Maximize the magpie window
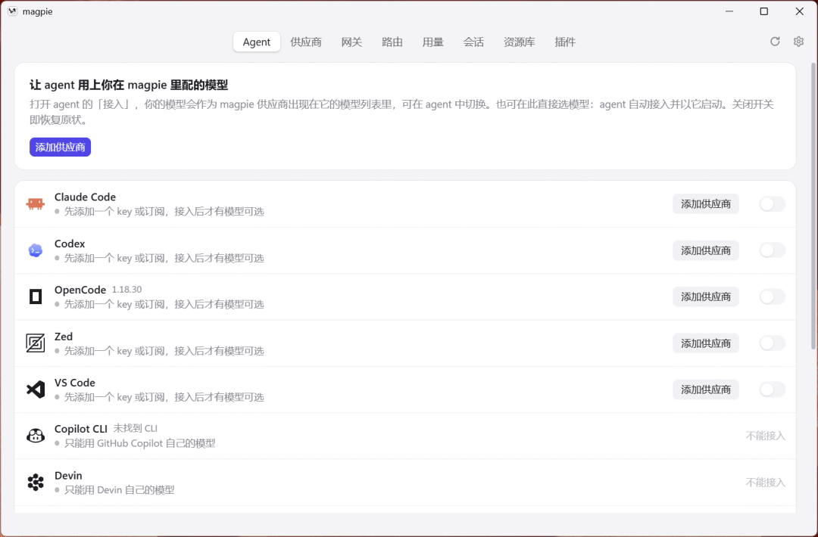Viewport: 818px width, 537px height. (x=763, y=11)
